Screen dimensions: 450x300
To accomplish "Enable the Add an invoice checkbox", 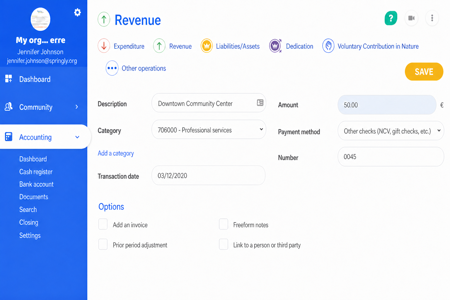I will click(103, 224).
